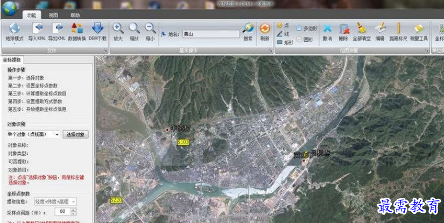Image resolution: width=444 pixels, height=223 pixels.
Task: Click the 导出KML export icon
Action: click(57, 28)
